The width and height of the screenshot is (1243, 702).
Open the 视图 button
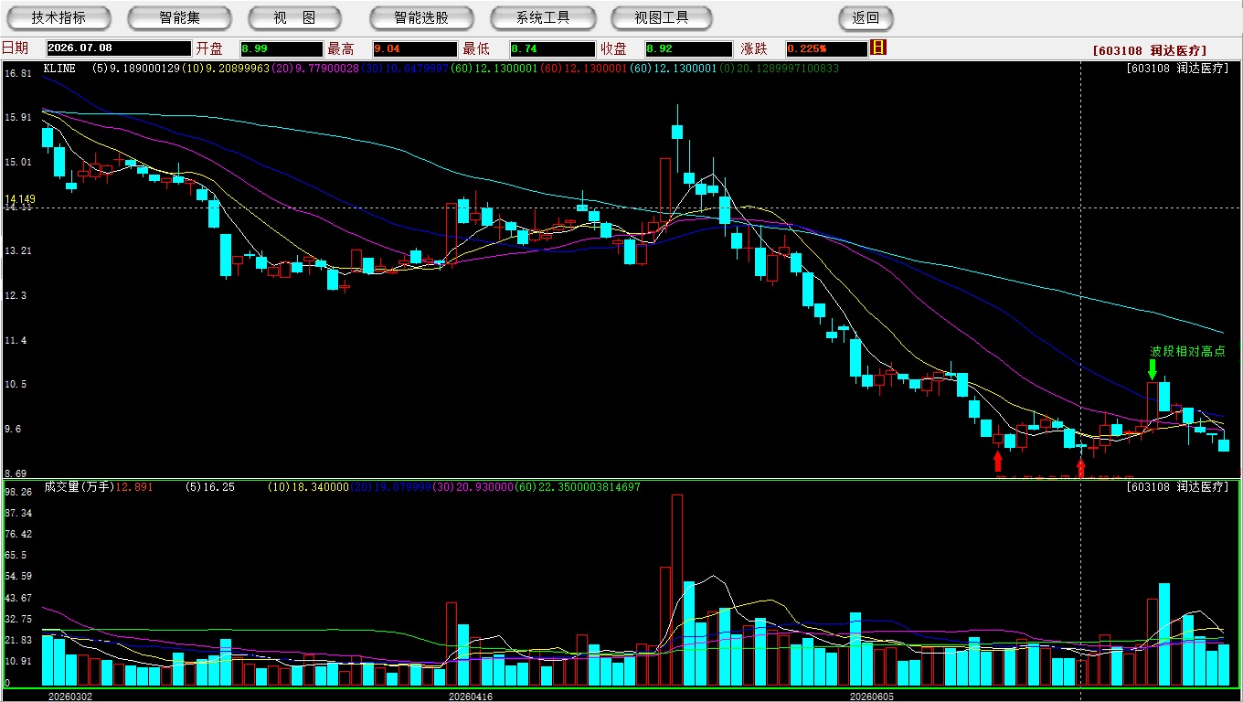(x=294, y=17)
